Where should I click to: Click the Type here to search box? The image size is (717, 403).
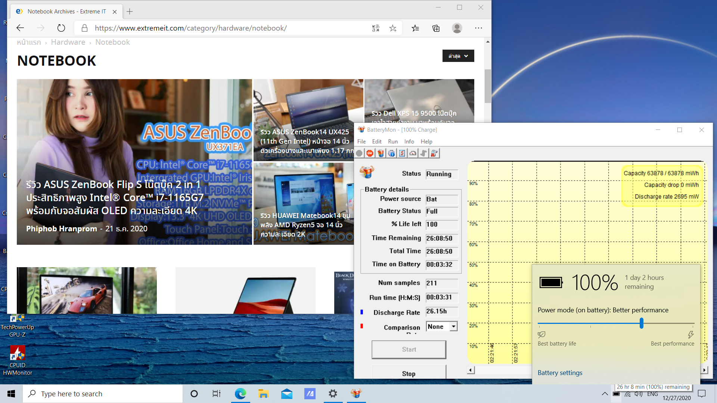point(103,394)
